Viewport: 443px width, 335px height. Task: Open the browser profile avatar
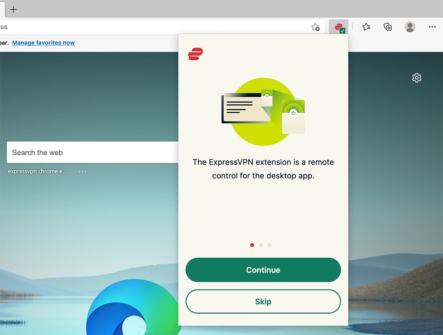[x=410, y=27]
